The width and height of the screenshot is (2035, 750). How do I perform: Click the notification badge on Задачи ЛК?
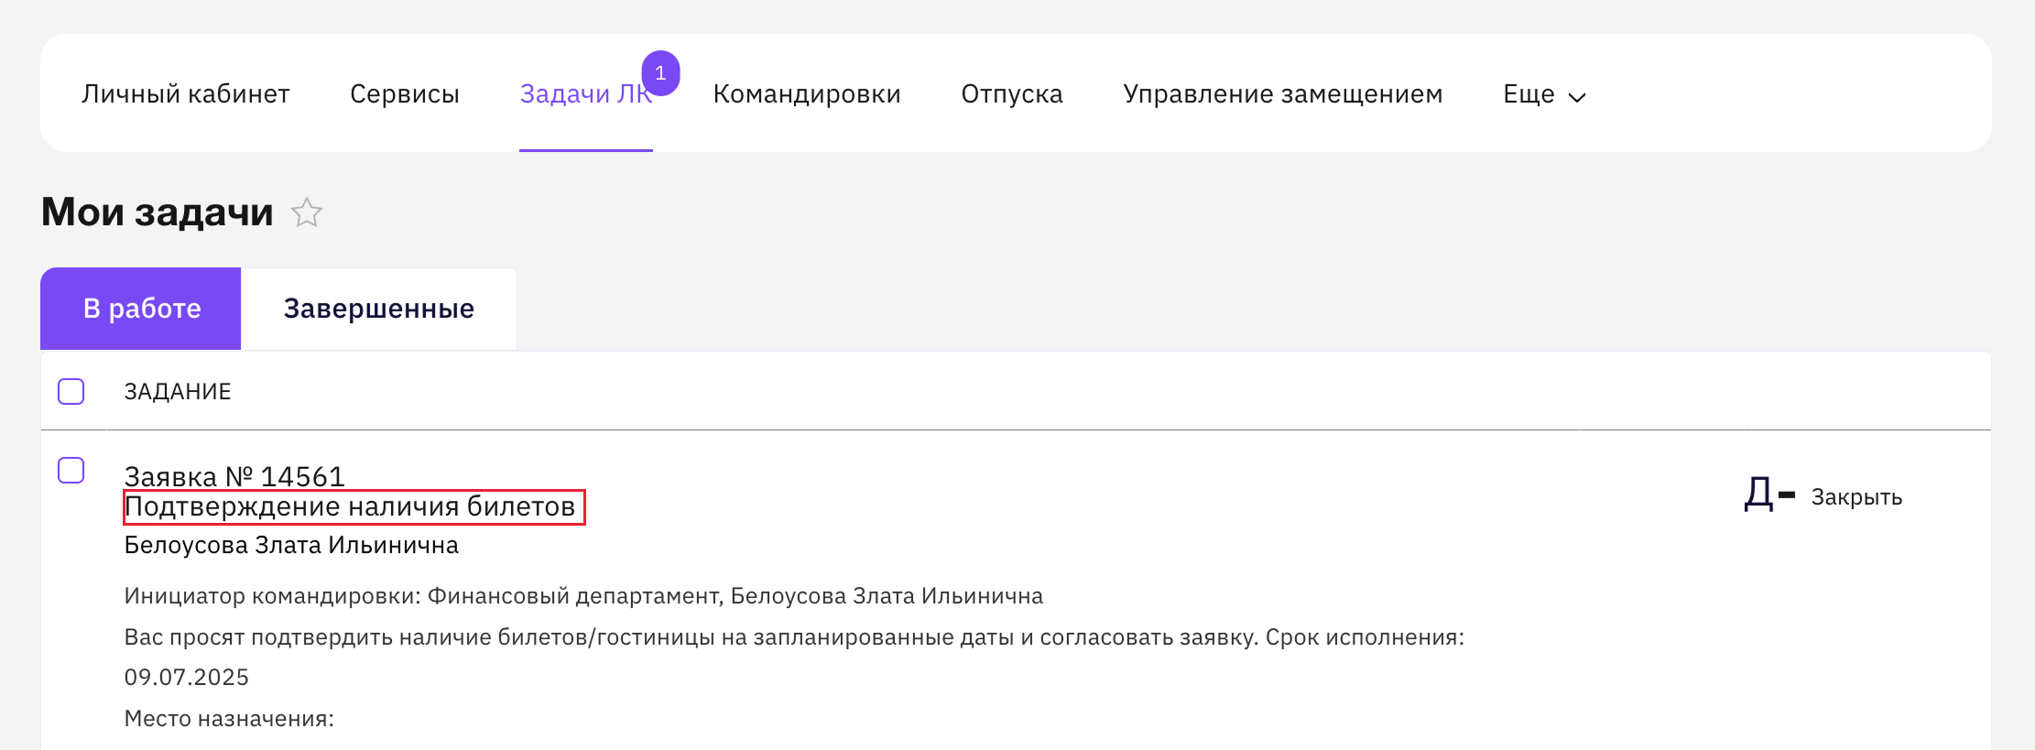(x=660, y=73)
